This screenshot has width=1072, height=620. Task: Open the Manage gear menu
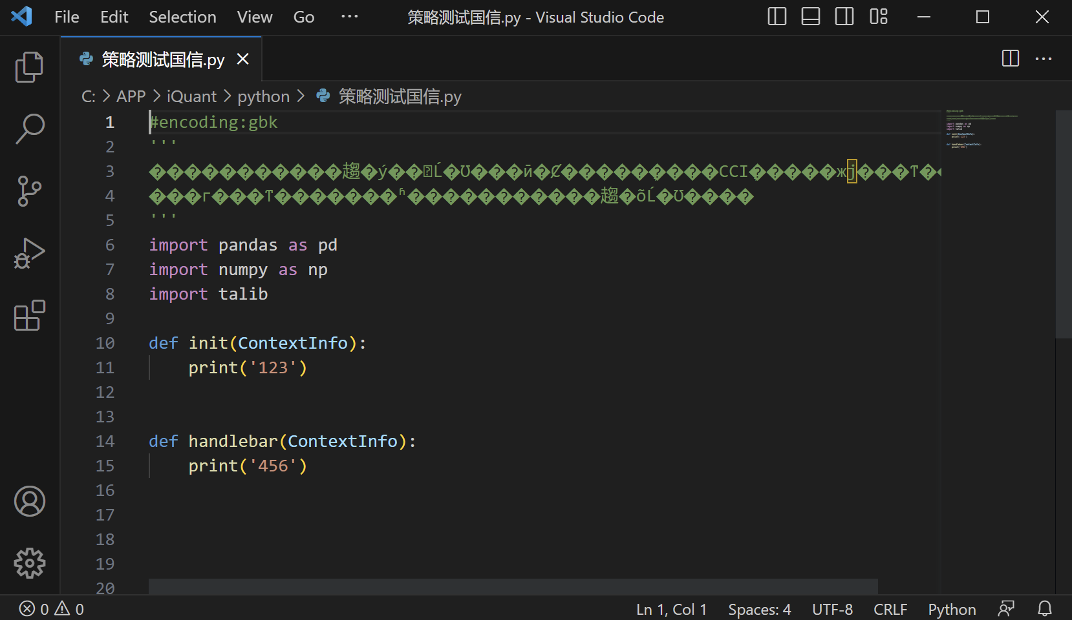[29, 563]
